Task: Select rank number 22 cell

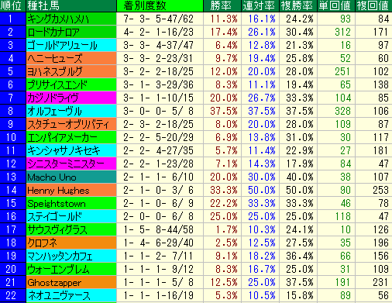Action: (13, 295)
